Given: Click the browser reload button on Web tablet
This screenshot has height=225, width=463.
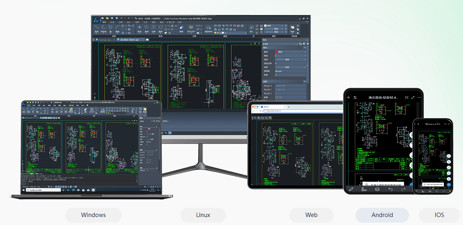Looking at the screenshot, I should pyautogui.click(x=260, y=111).
